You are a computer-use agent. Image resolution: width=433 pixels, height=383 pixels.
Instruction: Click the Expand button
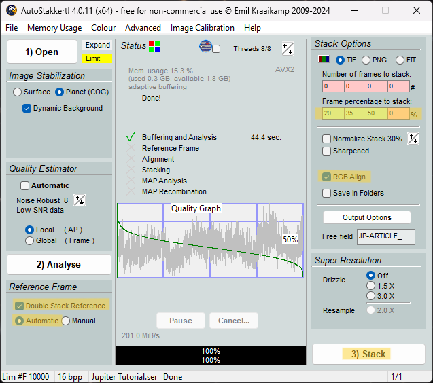pos(97,45)
